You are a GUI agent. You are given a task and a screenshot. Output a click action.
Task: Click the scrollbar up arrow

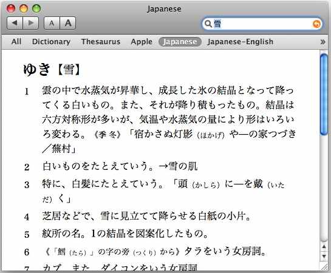coord(324,246)
